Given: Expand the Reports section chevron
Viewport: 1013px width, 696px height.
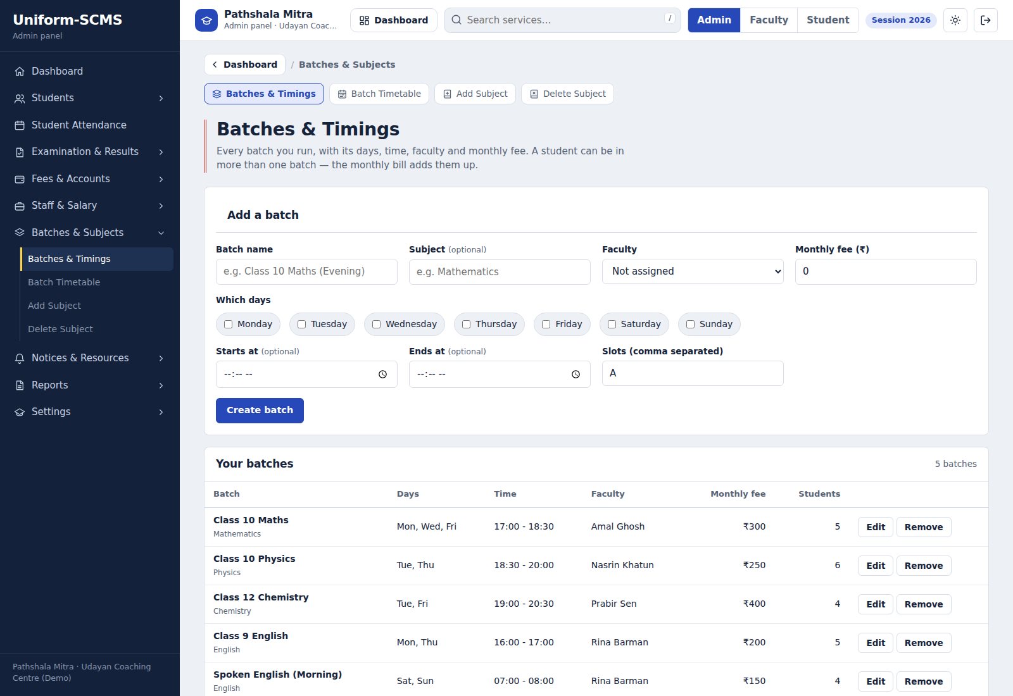Looking at the screenshot, I should [x=161, y=385].
